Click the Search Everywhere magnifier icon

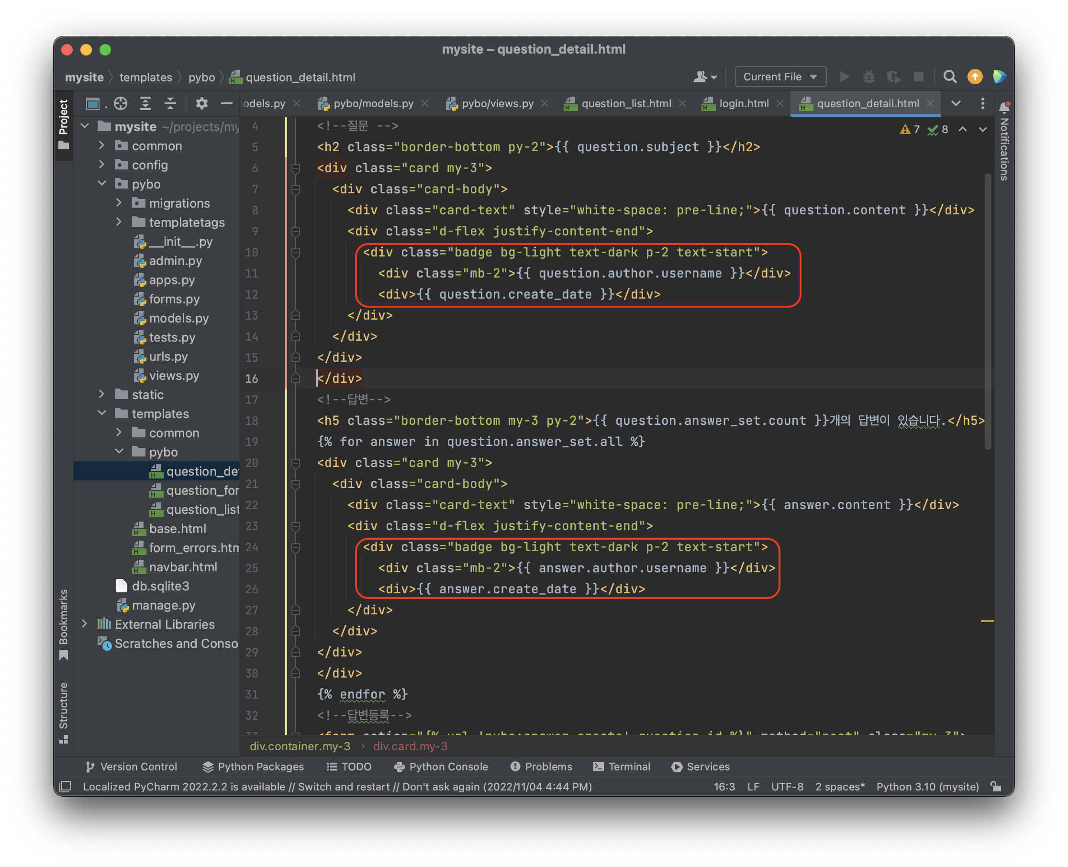950,77
